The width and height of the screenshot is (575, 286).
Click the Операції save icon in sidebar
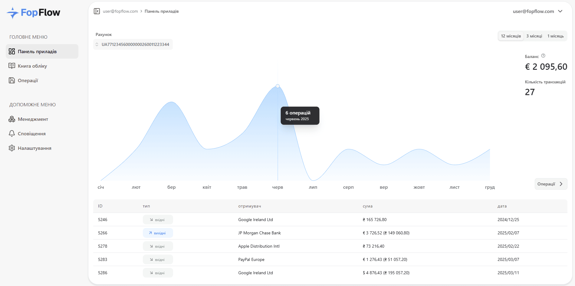click(12, 80)
